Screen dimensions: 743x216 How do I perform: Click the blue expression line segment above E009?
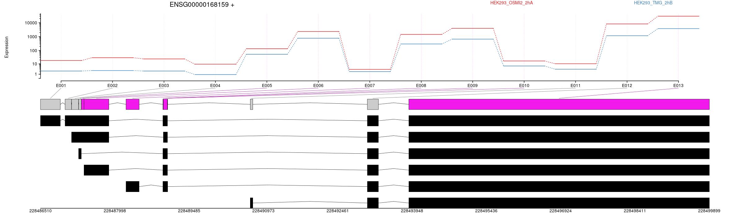(x=472, y=39)
